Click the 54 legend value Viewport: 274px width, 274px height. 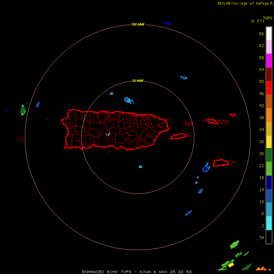pyautogui.click(x=262, y=69)
